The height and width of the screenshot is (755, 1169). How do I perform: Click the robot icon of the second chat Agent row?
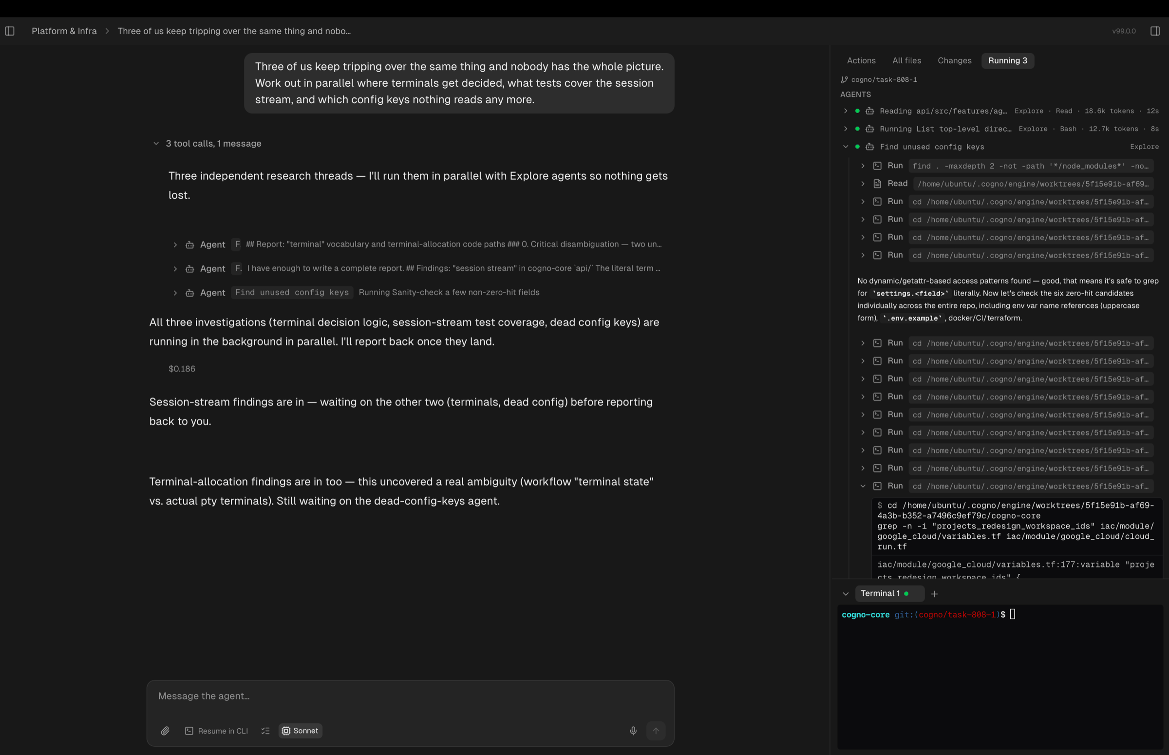click(x=189, y=269)
